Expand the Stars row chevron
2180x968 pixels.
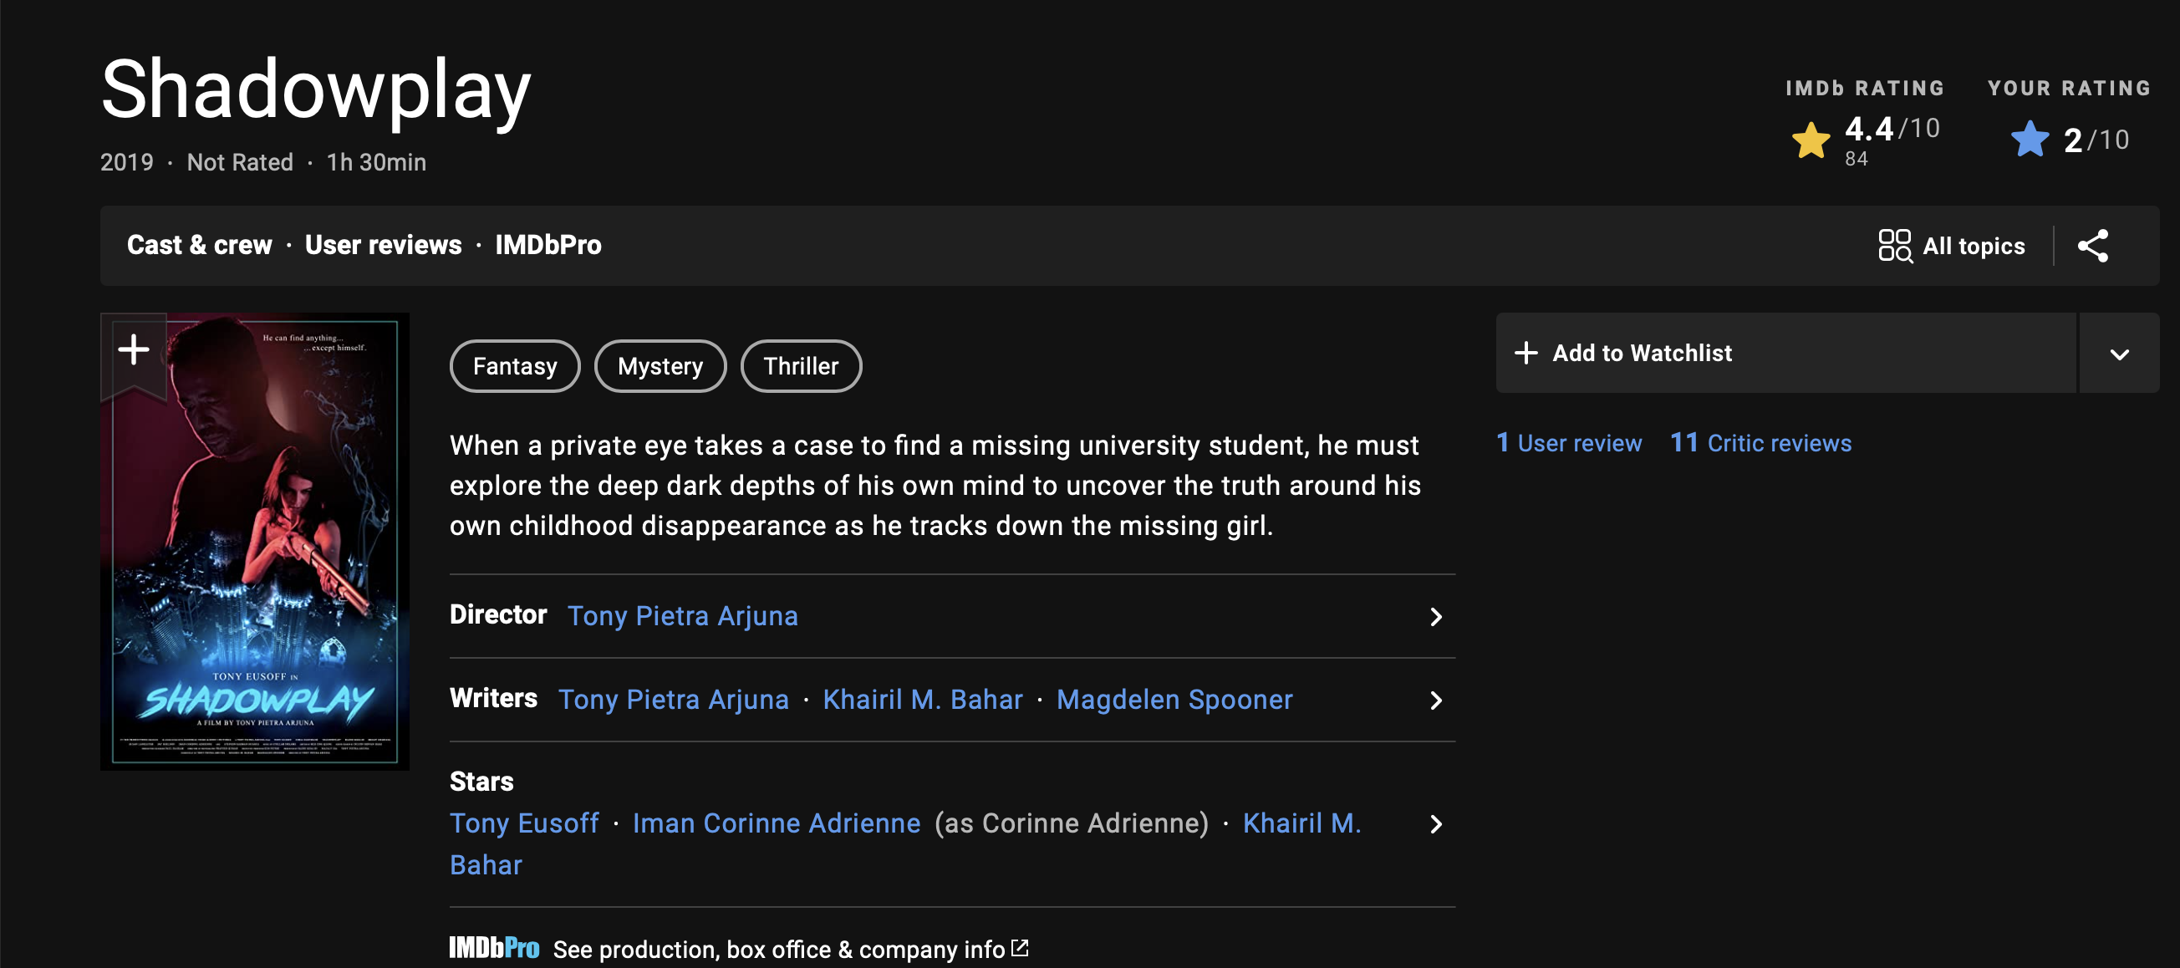(1435, 824)
